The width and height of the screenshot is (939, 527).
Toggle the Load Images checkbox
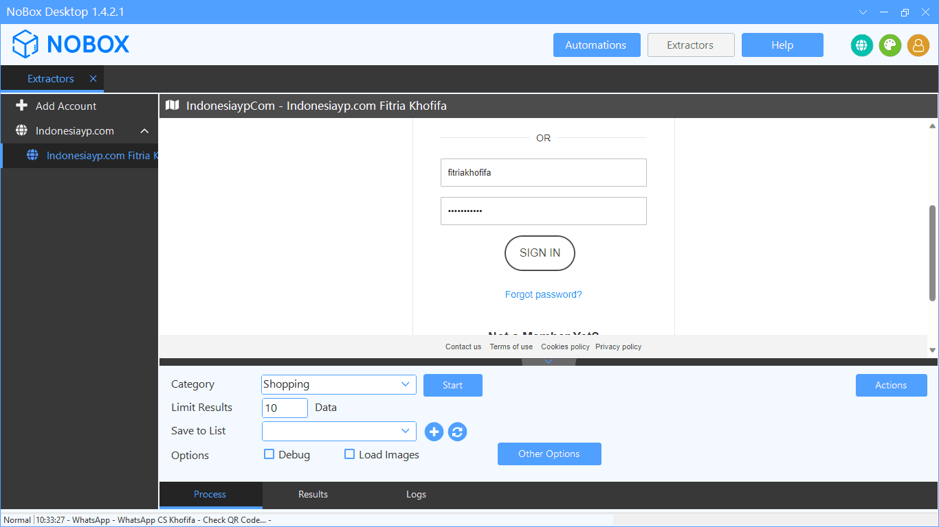350,454
